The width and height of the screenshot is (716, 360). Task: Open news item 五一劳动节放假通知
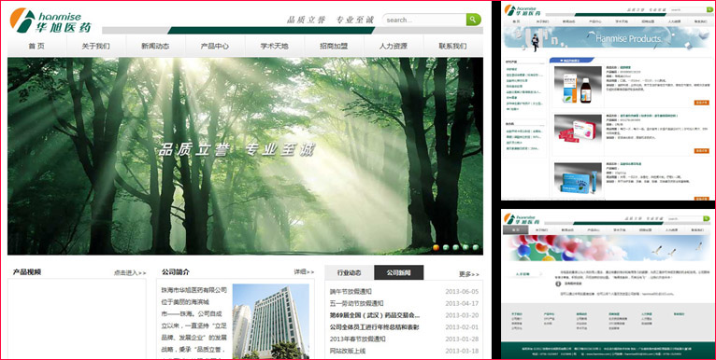click(357, 303)
